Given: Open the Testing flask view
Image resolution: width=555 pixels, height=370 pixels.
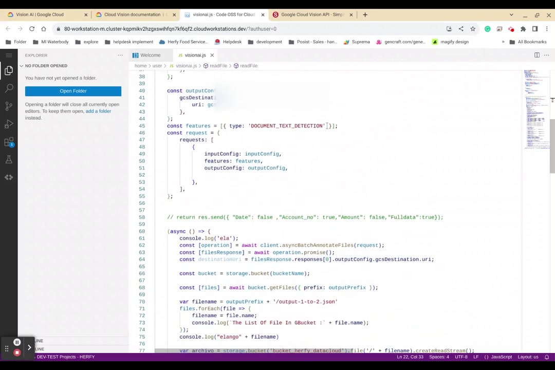Looking at the screenshot, I should tap(9, 160).
